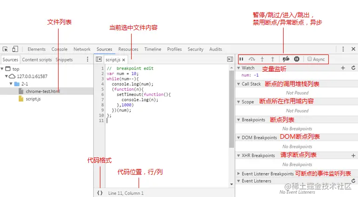Image resolution: width=358 pixels, height=197 pixels.
Task: Open the DevTools three-dot customize menu
Action: [343, 49]
